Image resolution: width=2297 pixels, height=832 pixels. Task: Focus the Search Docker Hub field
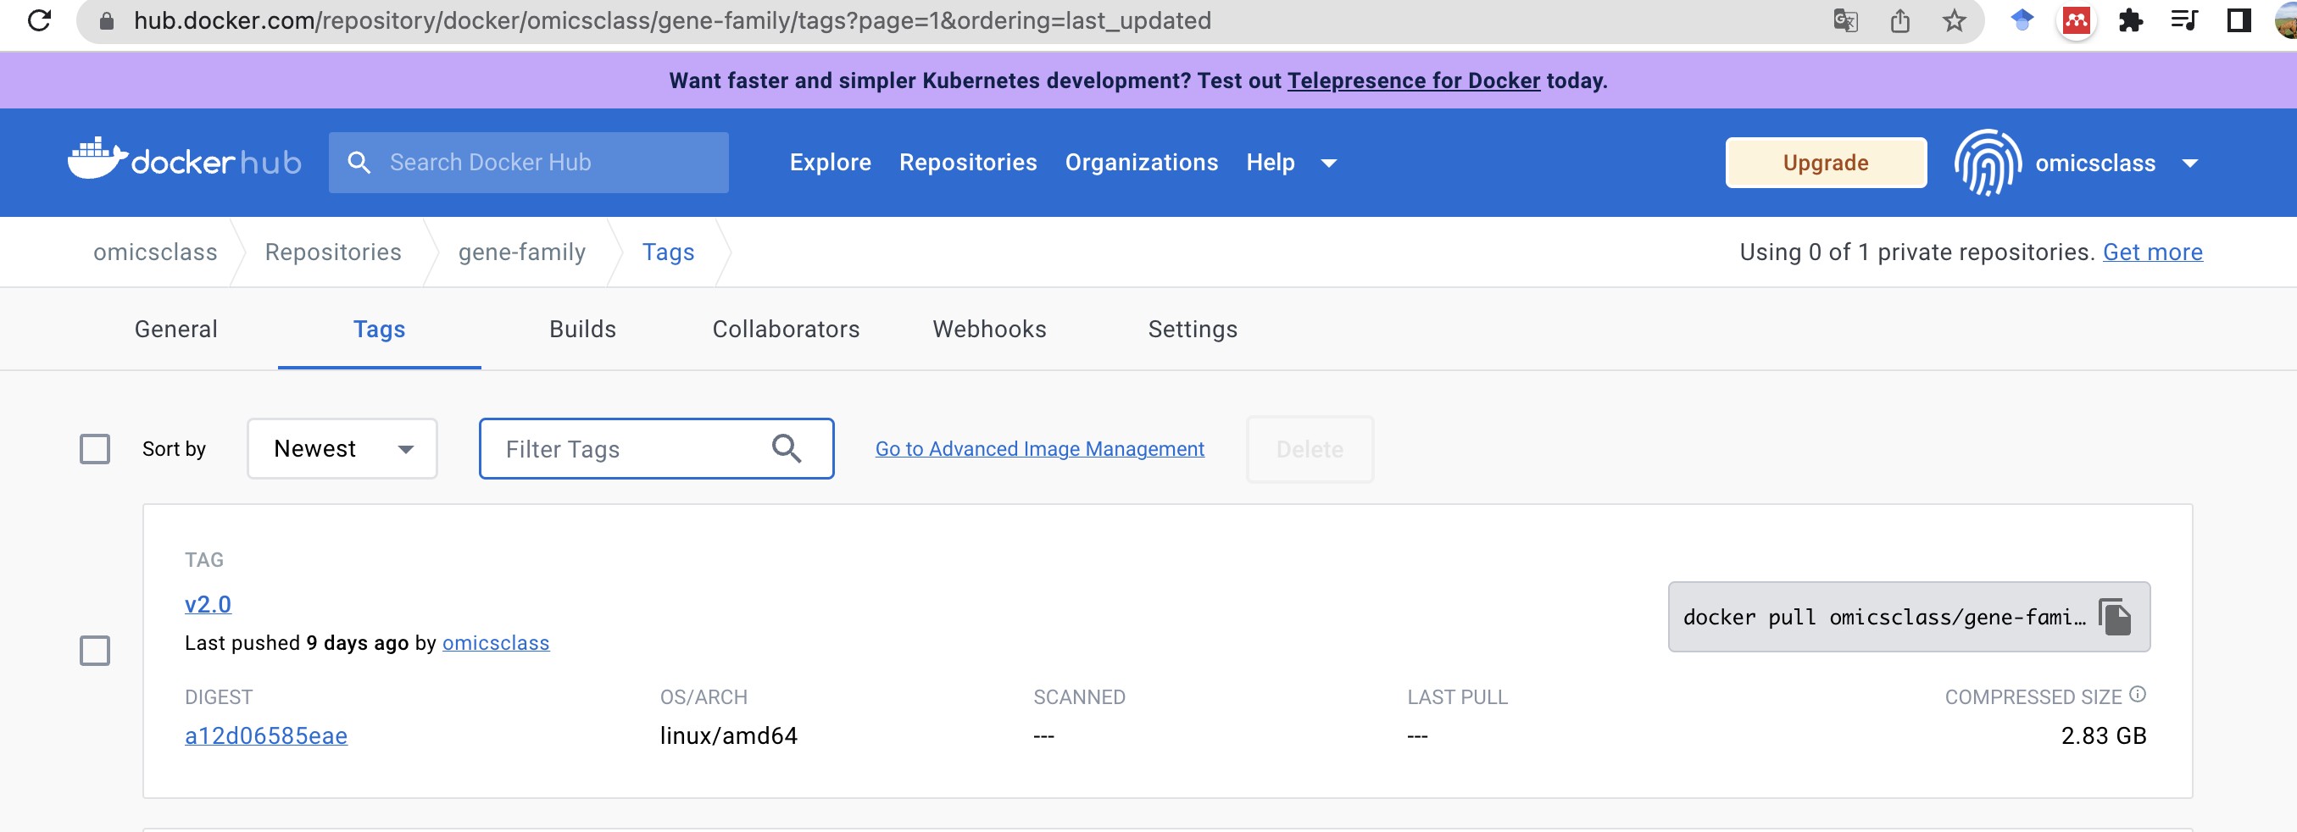[544, 163]
